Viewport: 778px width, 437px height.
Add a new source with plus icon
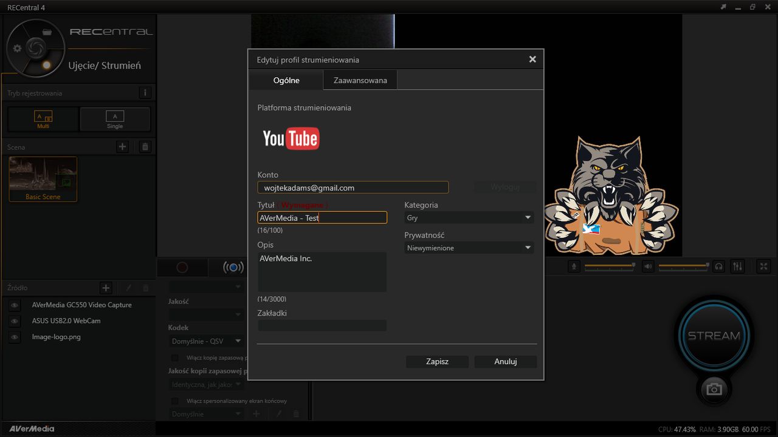pyautogui.click(x=106, y=288)
